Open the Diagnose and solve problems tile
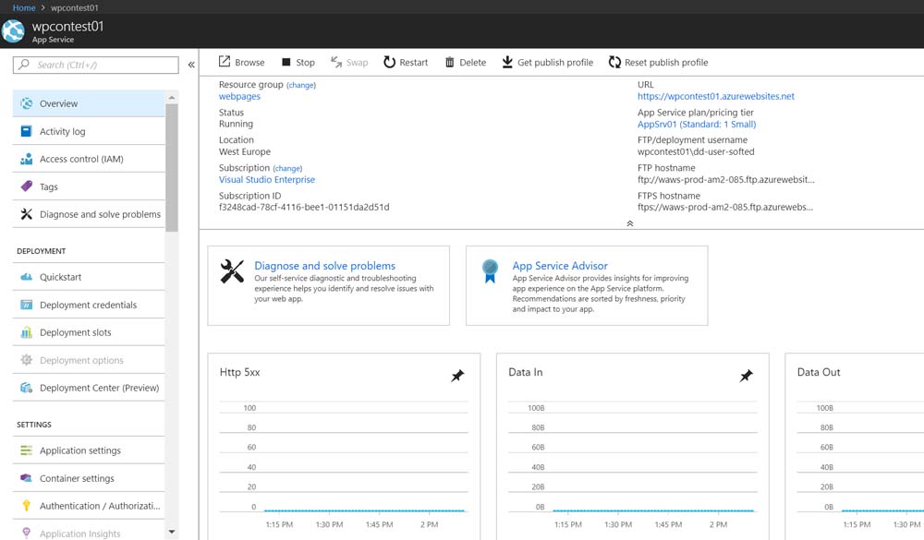Screen dimensions: 924x540 coord(324,266)
